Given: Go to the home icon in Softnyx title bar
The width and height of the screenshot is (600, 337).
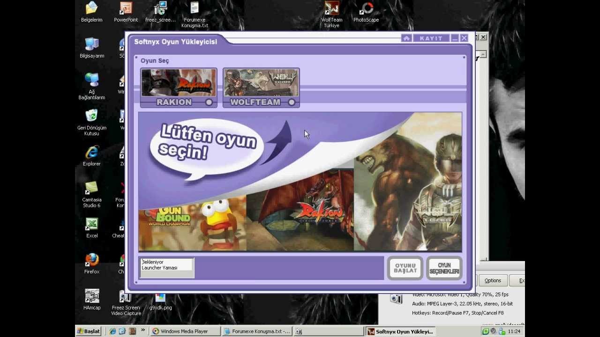Looking at the screenshot, I should click(x=406, y=38).
